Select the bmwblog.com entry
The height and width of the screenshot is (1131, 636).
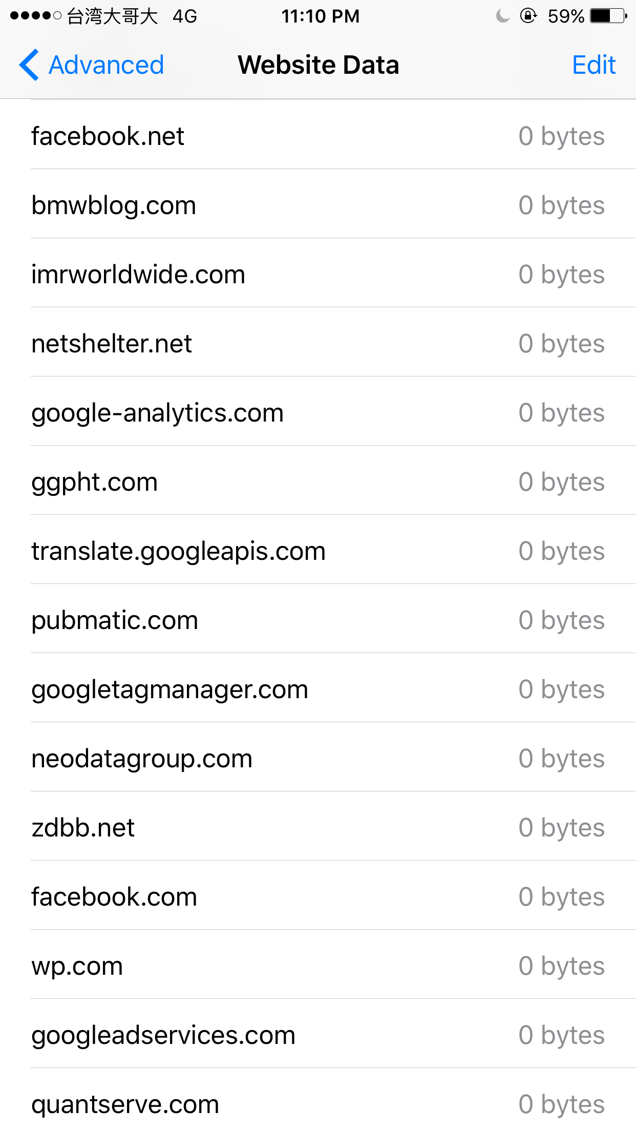[x=317, y=205]
